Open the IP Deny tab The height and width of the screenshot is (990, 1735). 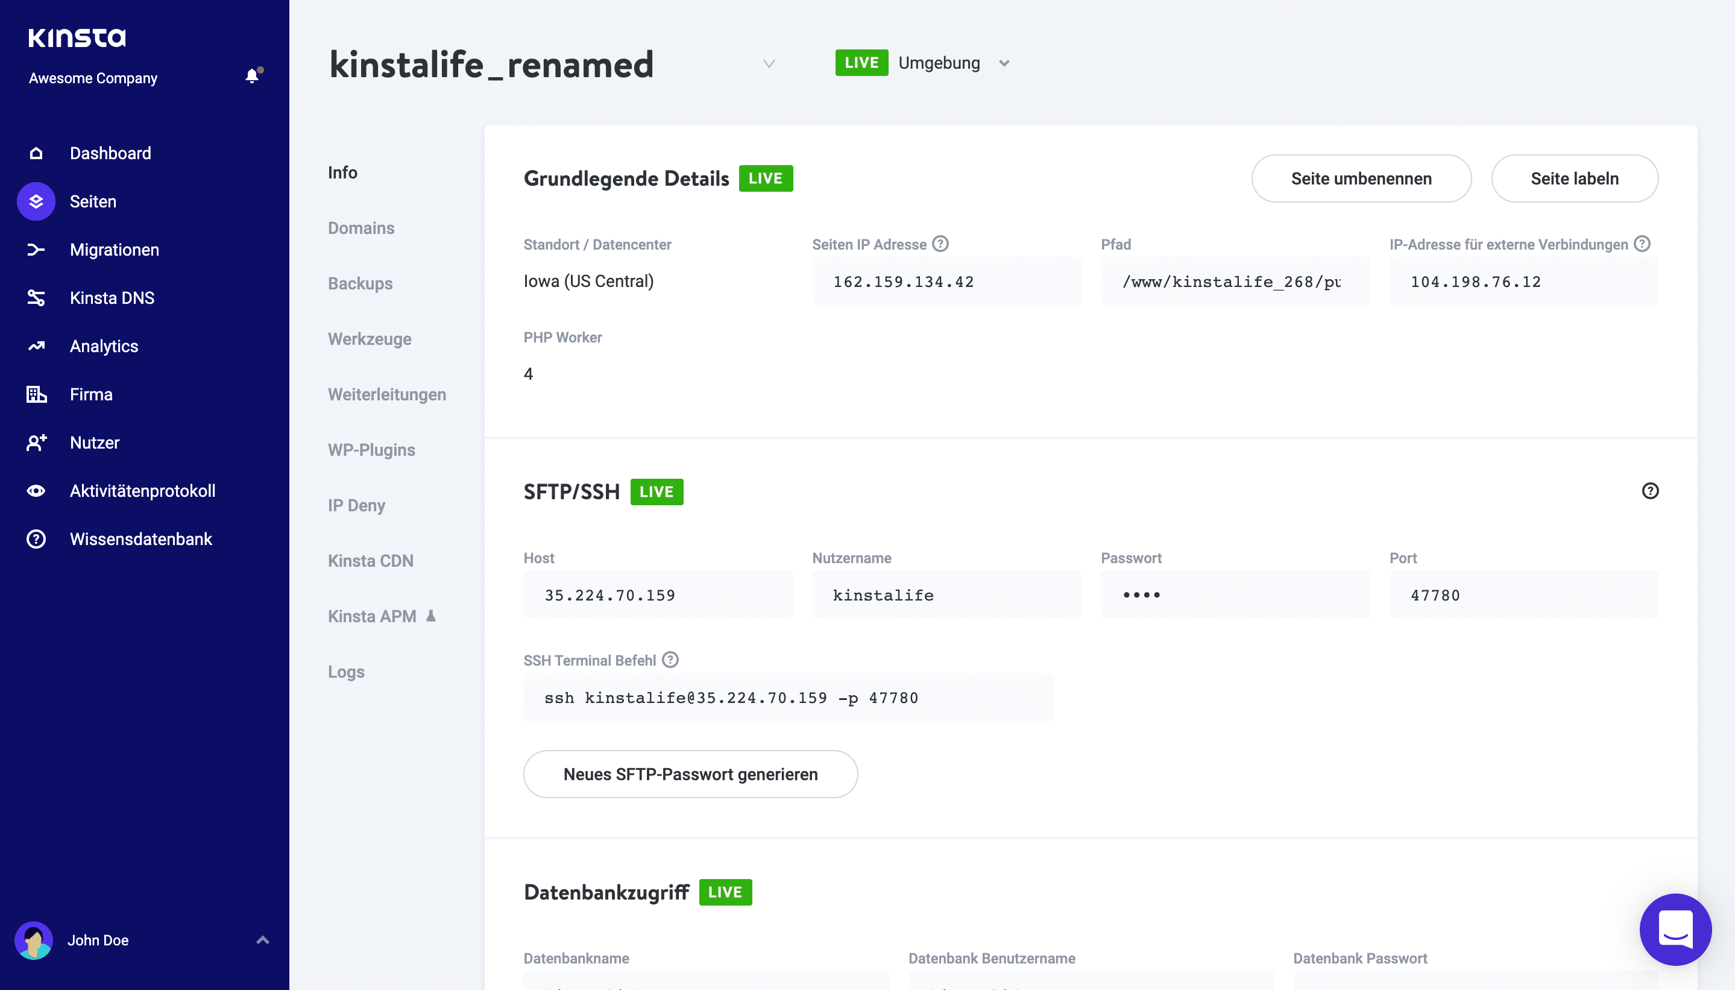pos(356,505)
